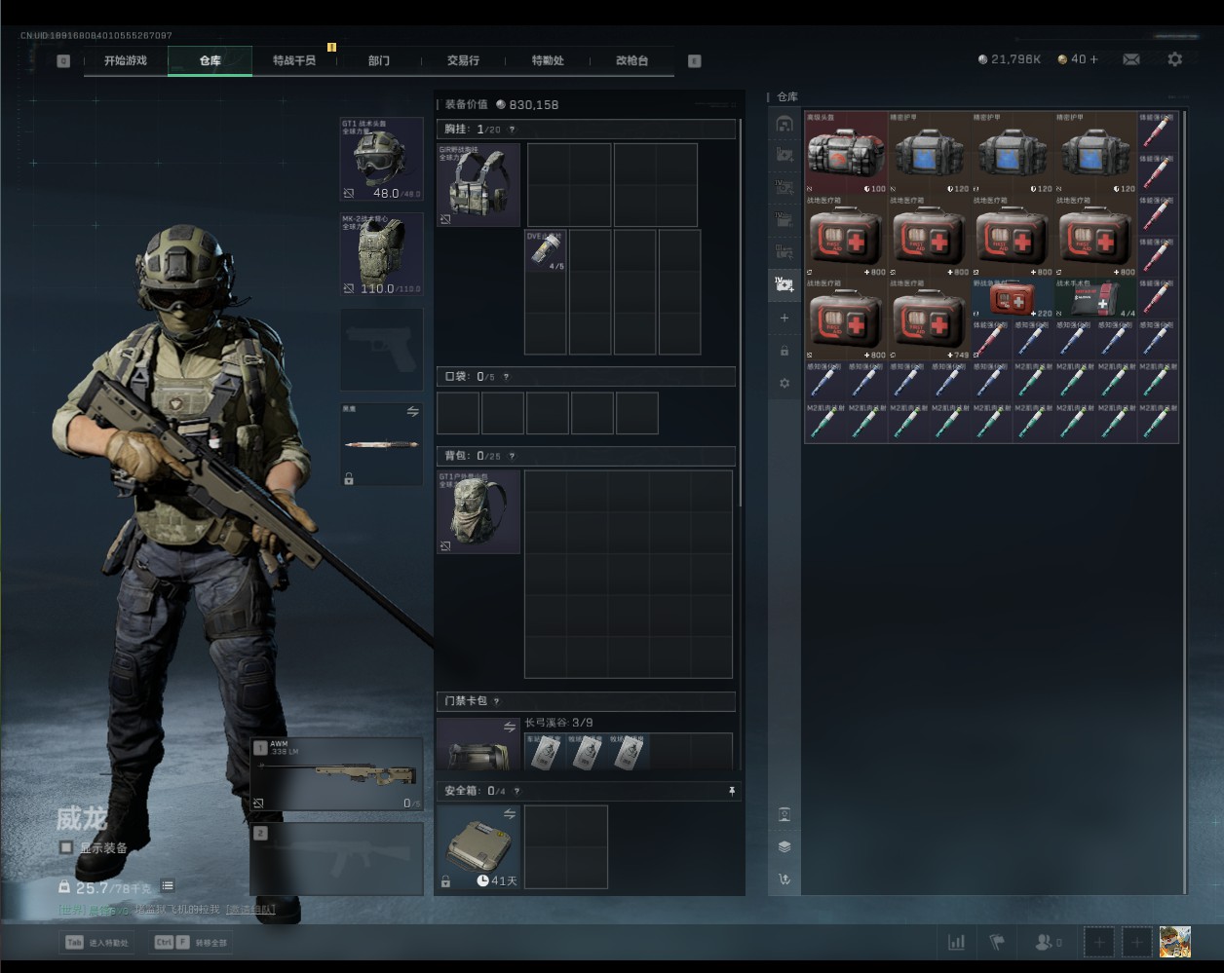The height and width of the screenshot is (973, 1224).
Task: Click the E key icon right of tabs
Action: click(x=694, y=60)
